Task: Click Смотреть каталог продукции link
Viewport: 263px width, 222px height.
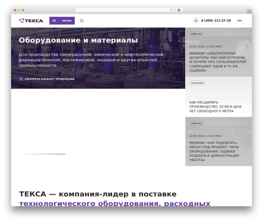Action: [x=49, y=79]
